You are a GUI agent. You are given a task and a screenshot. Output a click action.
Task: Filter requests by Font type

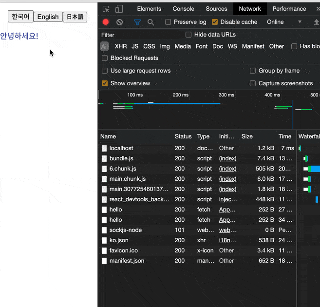click(x=202, y=46)
